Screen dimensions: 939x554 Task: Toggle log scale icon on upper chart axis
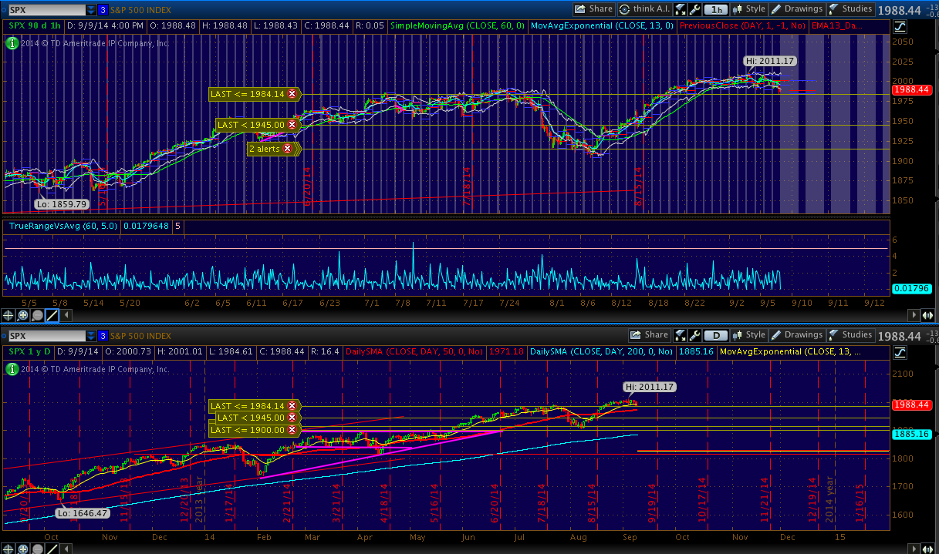pos(900,26)
